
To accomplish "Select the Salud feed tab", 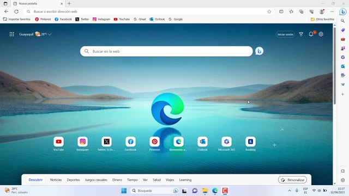I will point(157,180).
